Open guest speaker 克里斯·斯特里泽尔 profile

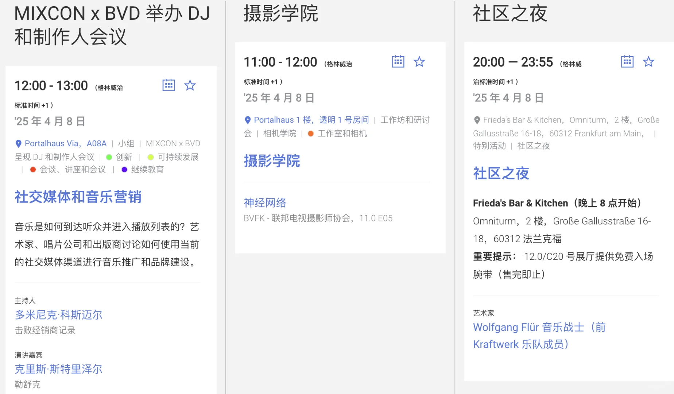click(x=58, y=369)
